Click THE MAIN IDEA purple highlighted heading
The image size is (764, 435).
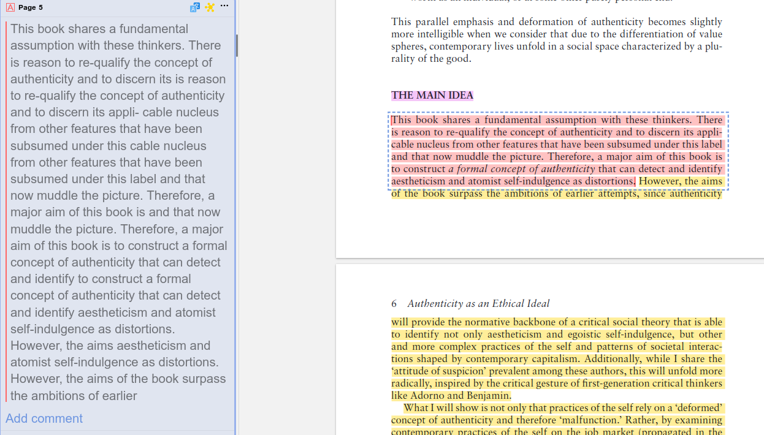click(432, 96)
